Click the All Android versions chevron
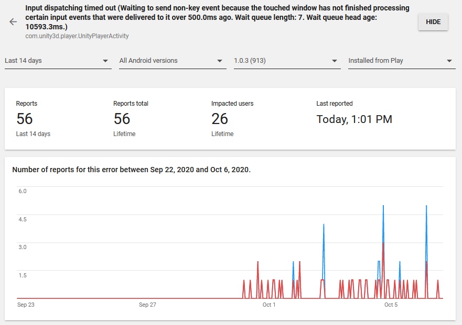 219,60
